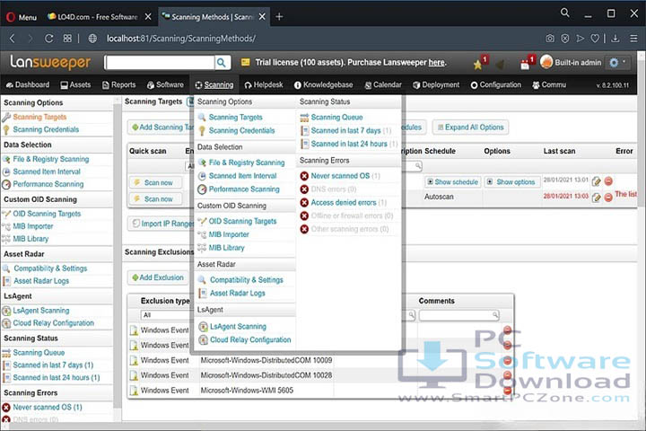Click the red delete icon for the Autoscan row
This screenshot has height=431, width=646.
coord(608,195)
